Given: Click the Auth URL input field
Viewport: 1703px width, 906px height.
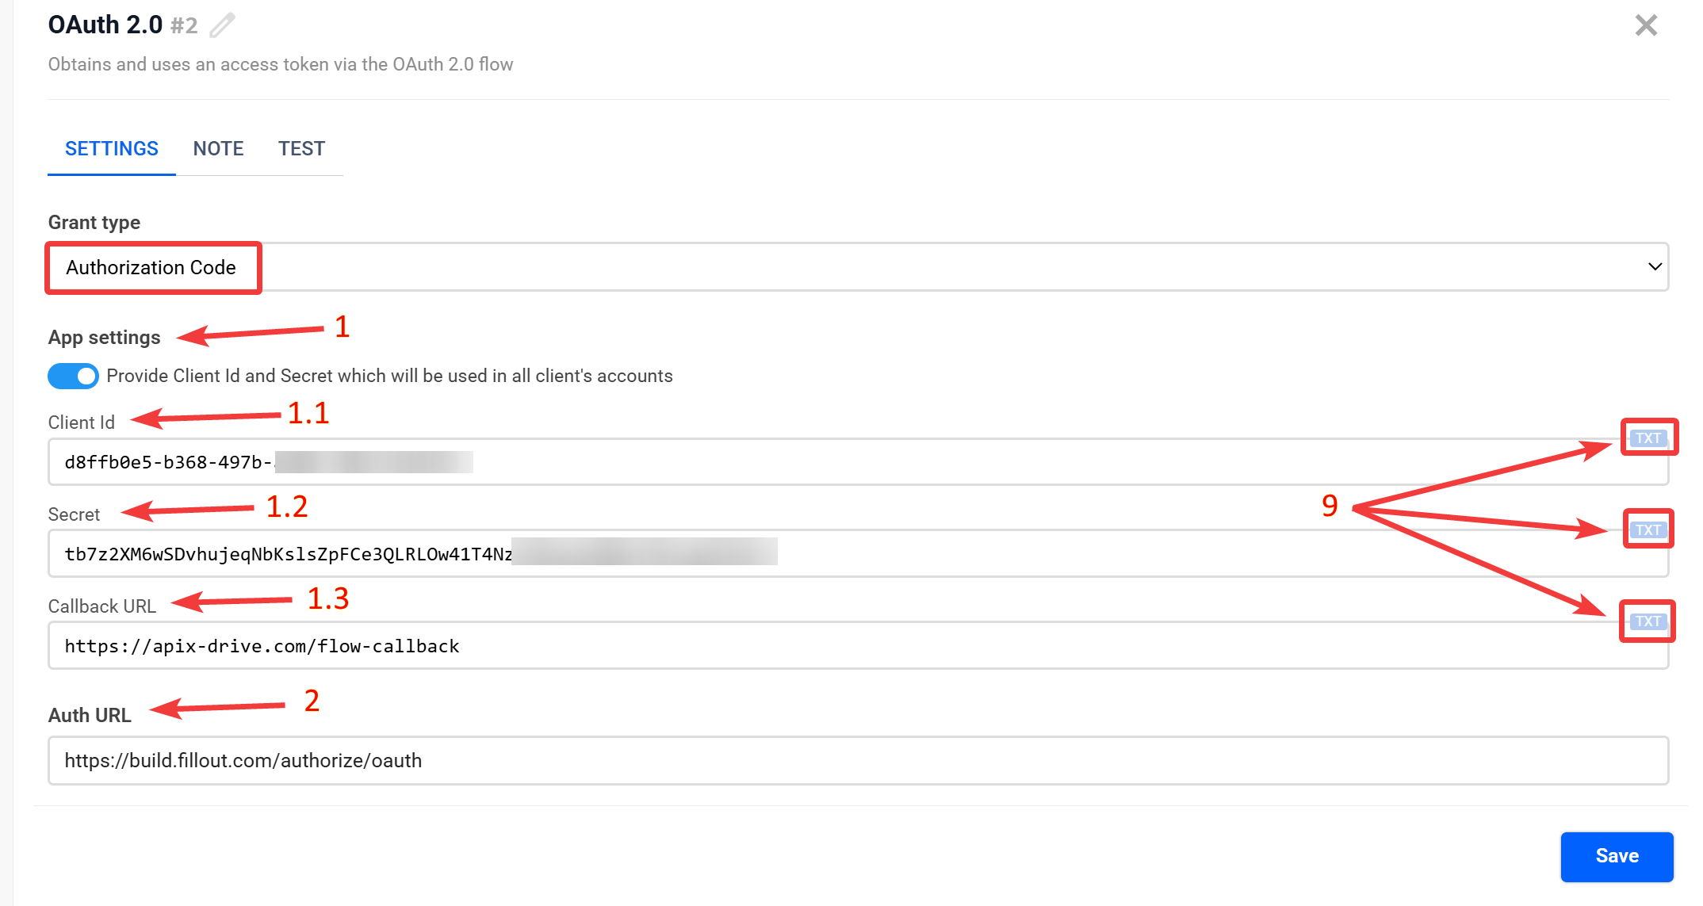Looking at the screenshot, I should click(856, 761).
